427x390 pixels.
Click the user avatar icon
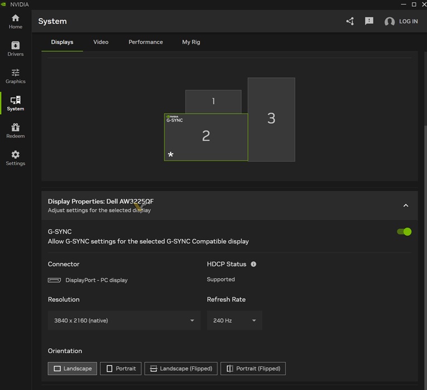[x=390, y=22]
